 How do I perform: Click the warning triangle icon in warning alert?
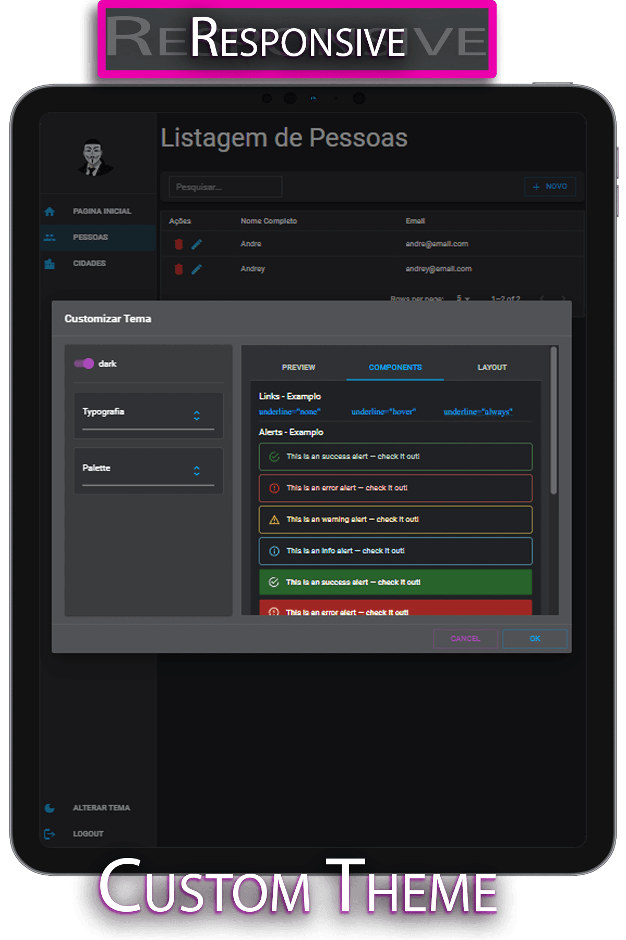coord(274,520)
